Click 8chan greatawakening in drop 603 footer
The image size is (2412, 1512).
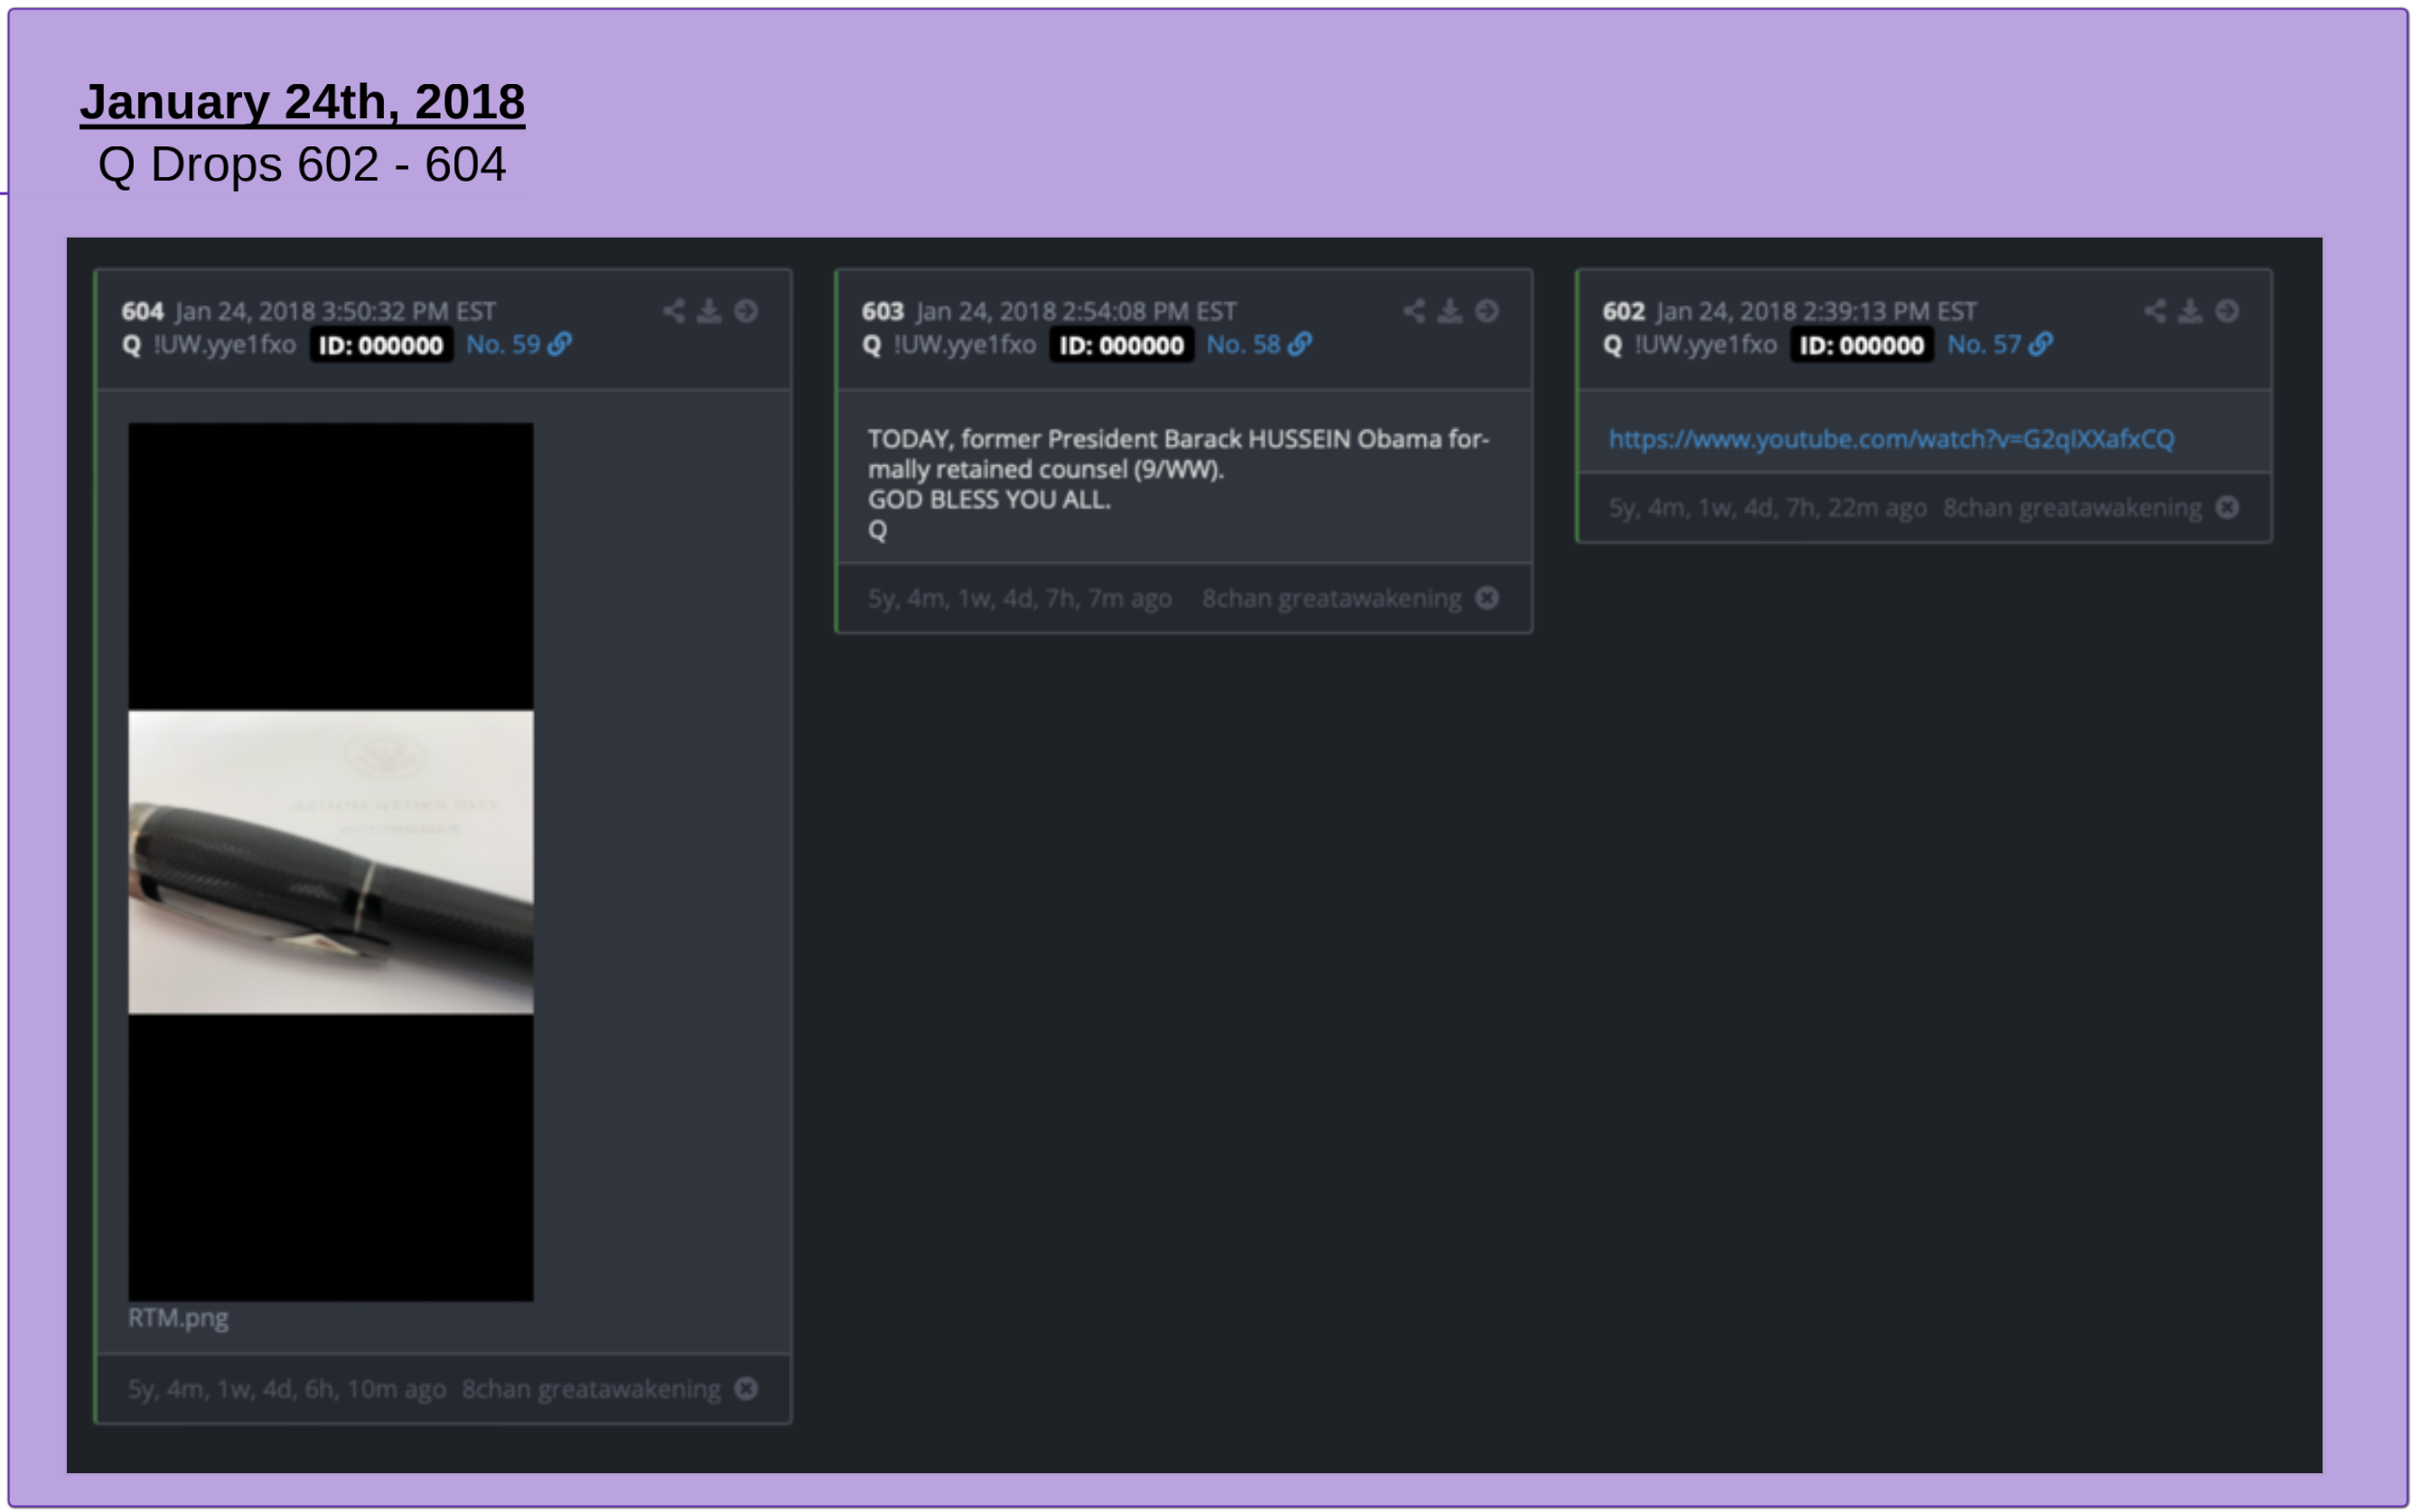[x=1331, y=598]
